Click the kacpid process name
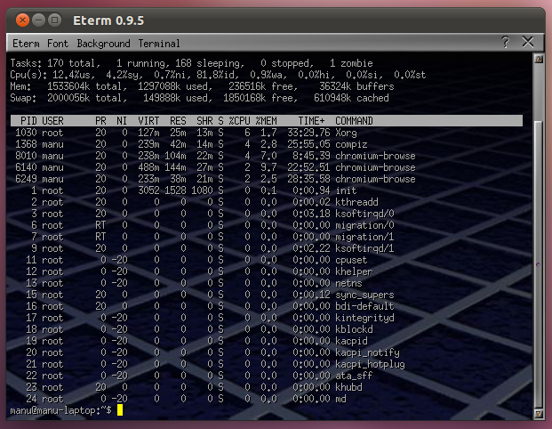Viewport: 552px width, 429px height. [351, 341]
